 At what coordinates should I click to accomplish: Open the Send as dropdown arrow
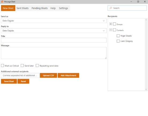pyautogui.click(x=104, y=21)
